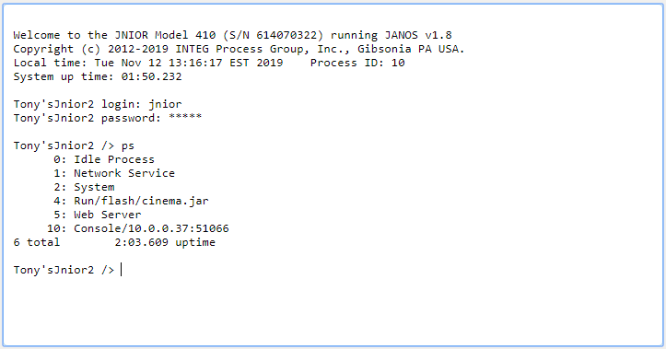
Task: Click the 2:03.609 uptime value
Action: pyautogui.click(x=142, y=242)
